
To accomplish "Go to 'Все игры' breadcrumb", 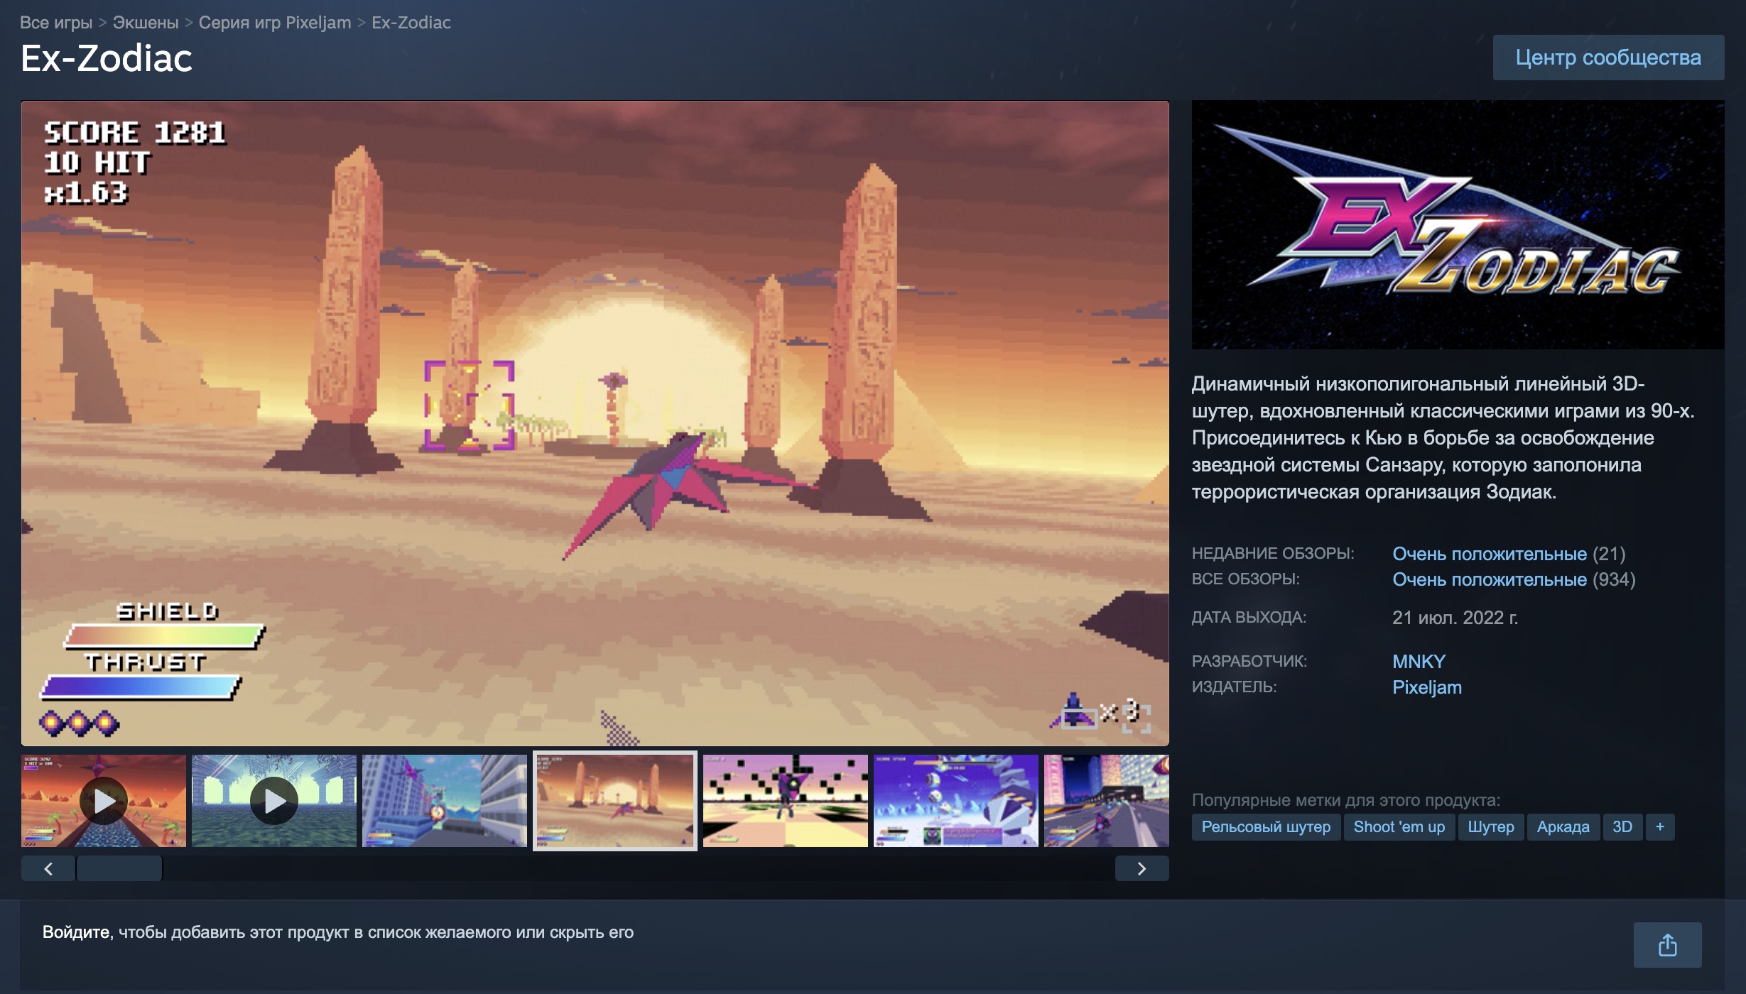I will (x=56, y=23).
